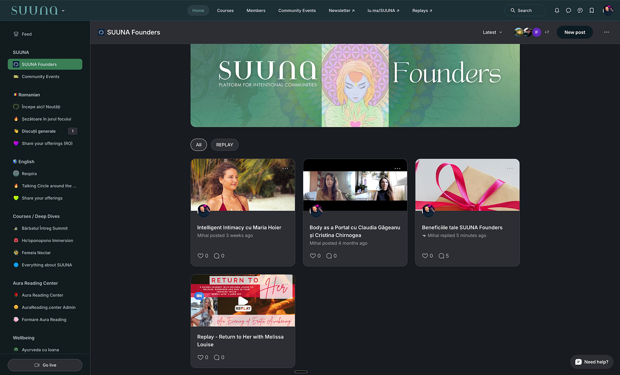
Task: Open the Newsletter external link
Action: 342,11
